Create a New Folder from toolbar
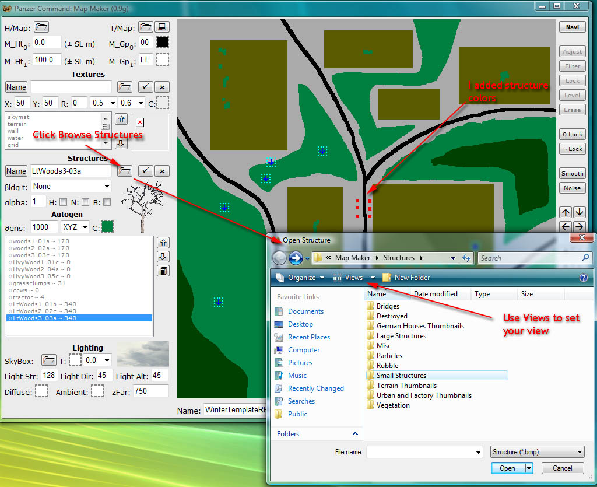597x487 pixels. point(406,278)
